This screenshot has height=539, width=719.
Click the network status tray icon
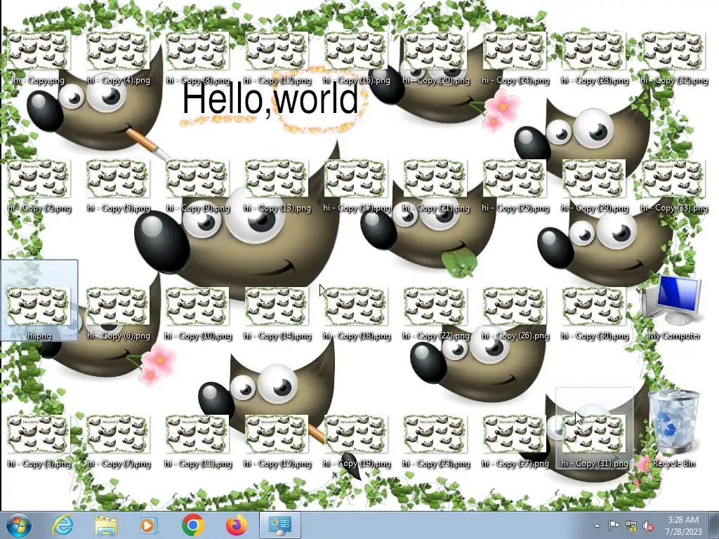[x=631, y=526]
